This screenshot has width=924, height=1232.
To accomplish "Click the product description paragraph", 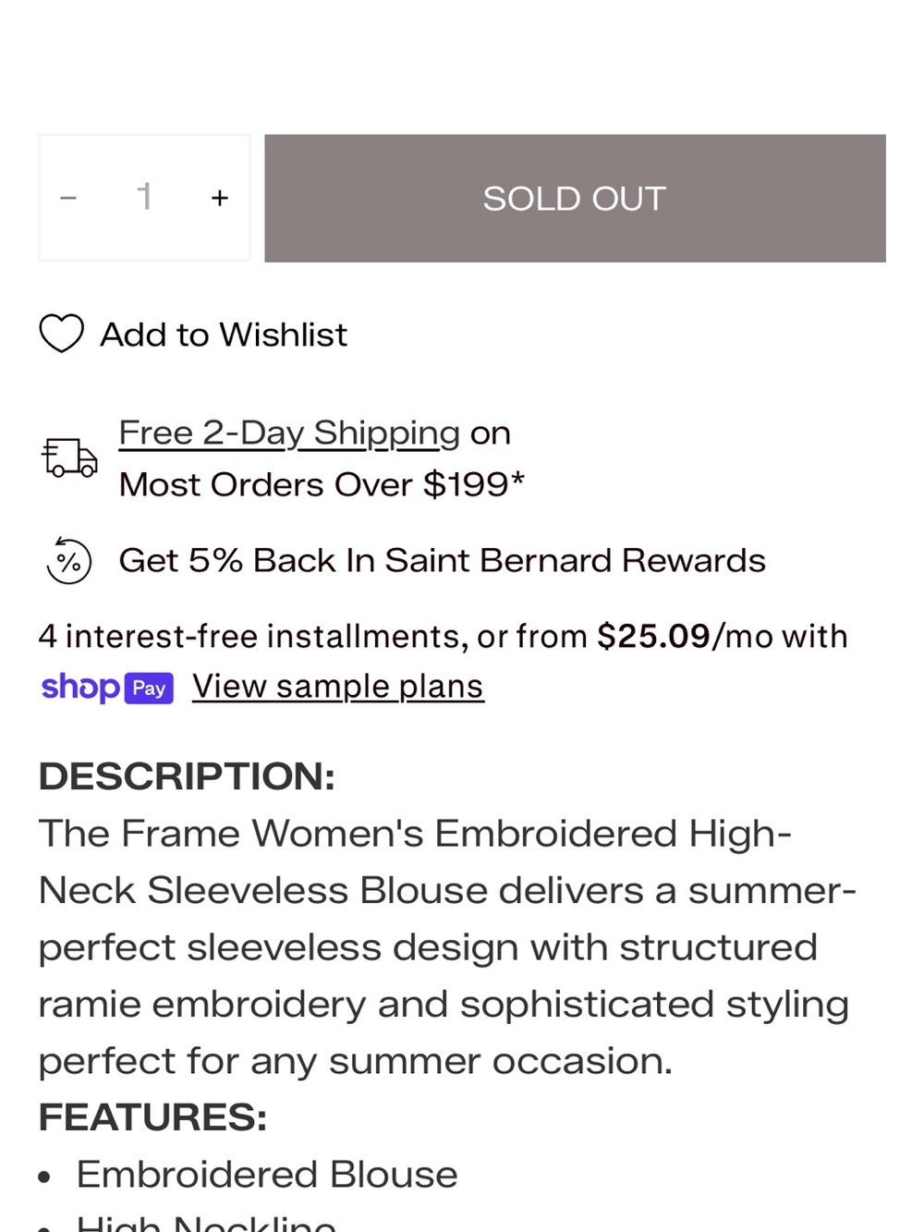I will [x=448, y=947].
